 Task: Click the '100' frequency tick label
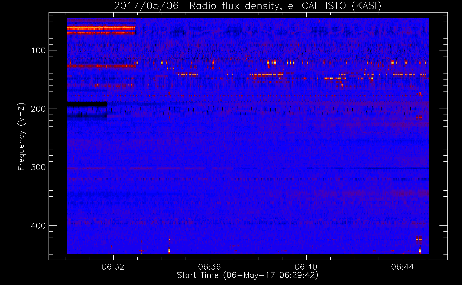39,50
